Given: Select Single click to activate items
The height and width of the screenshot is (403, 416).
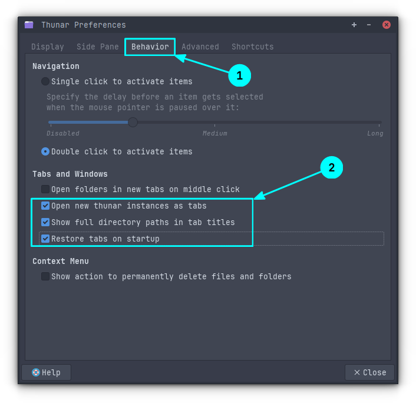Looking at the screenshot, I should point(45,81).
